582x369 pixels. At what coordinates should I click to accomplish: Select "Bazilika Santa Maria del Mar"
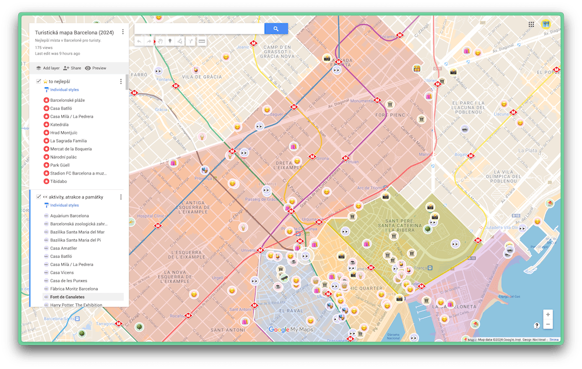[x=77, y=232]
